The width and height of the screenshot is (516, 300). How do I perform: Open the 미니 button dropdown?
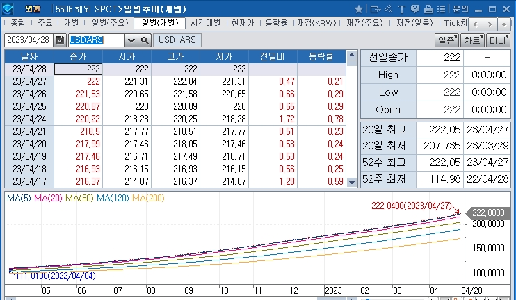(498, 40)
